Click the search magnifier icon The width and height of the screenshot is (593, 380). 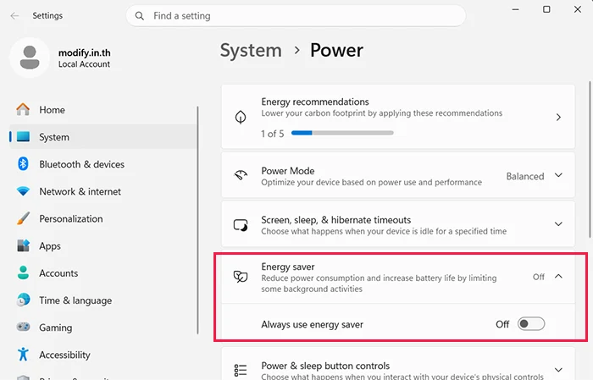140,16
